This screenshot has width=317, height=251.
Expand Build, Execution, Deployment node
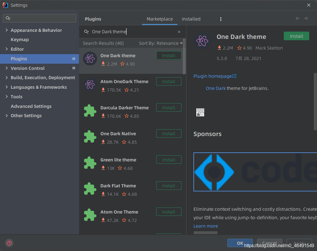[x=7, y=77]
